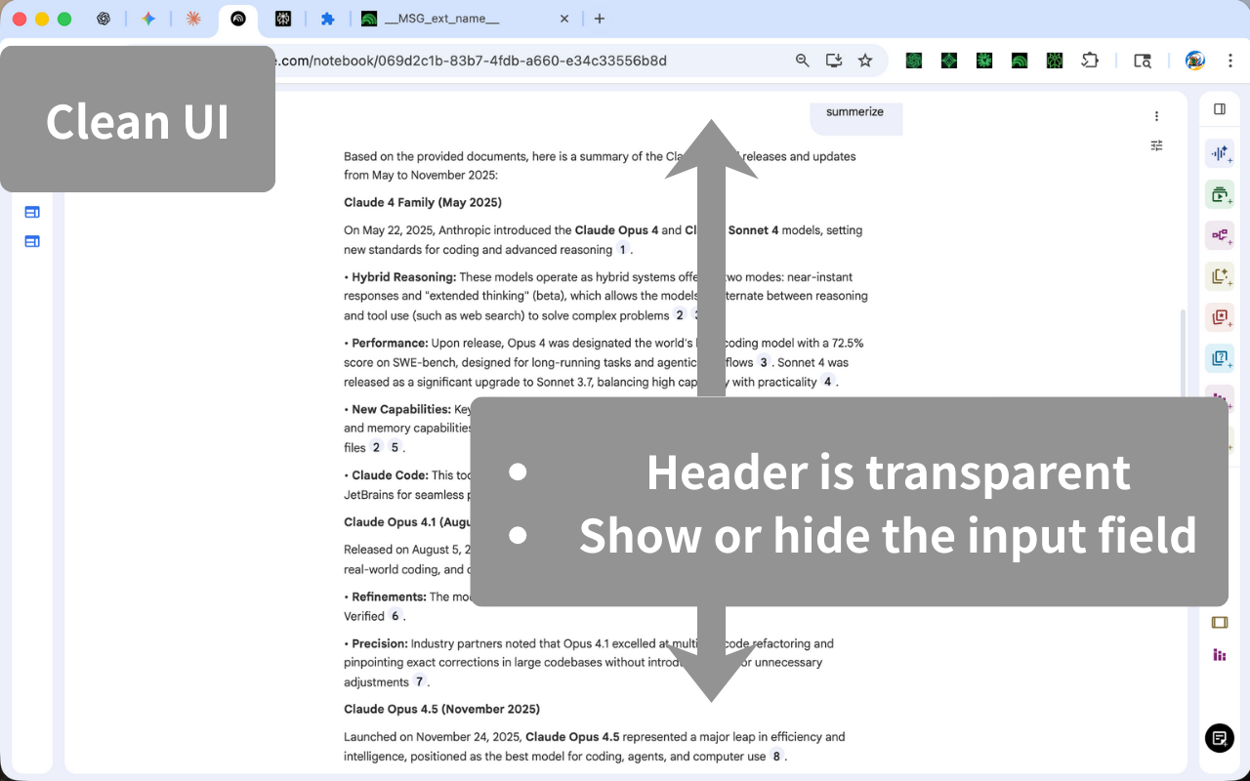Add a note with the black button
The image size is (1250, 781).
click(x=1220, y=738)
